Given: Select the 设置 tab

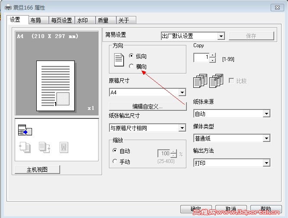Looking at the screenshot, I should 18,19.
